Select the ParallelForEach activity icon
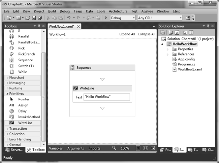The width and height of the screenshot is (219, 163). coord(11,42)
